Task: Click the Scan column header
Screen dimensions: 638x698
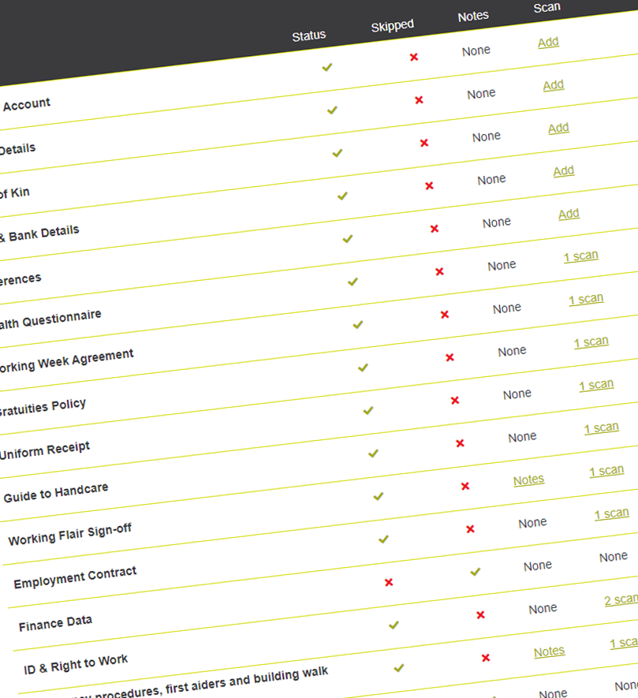Action: 547,8
